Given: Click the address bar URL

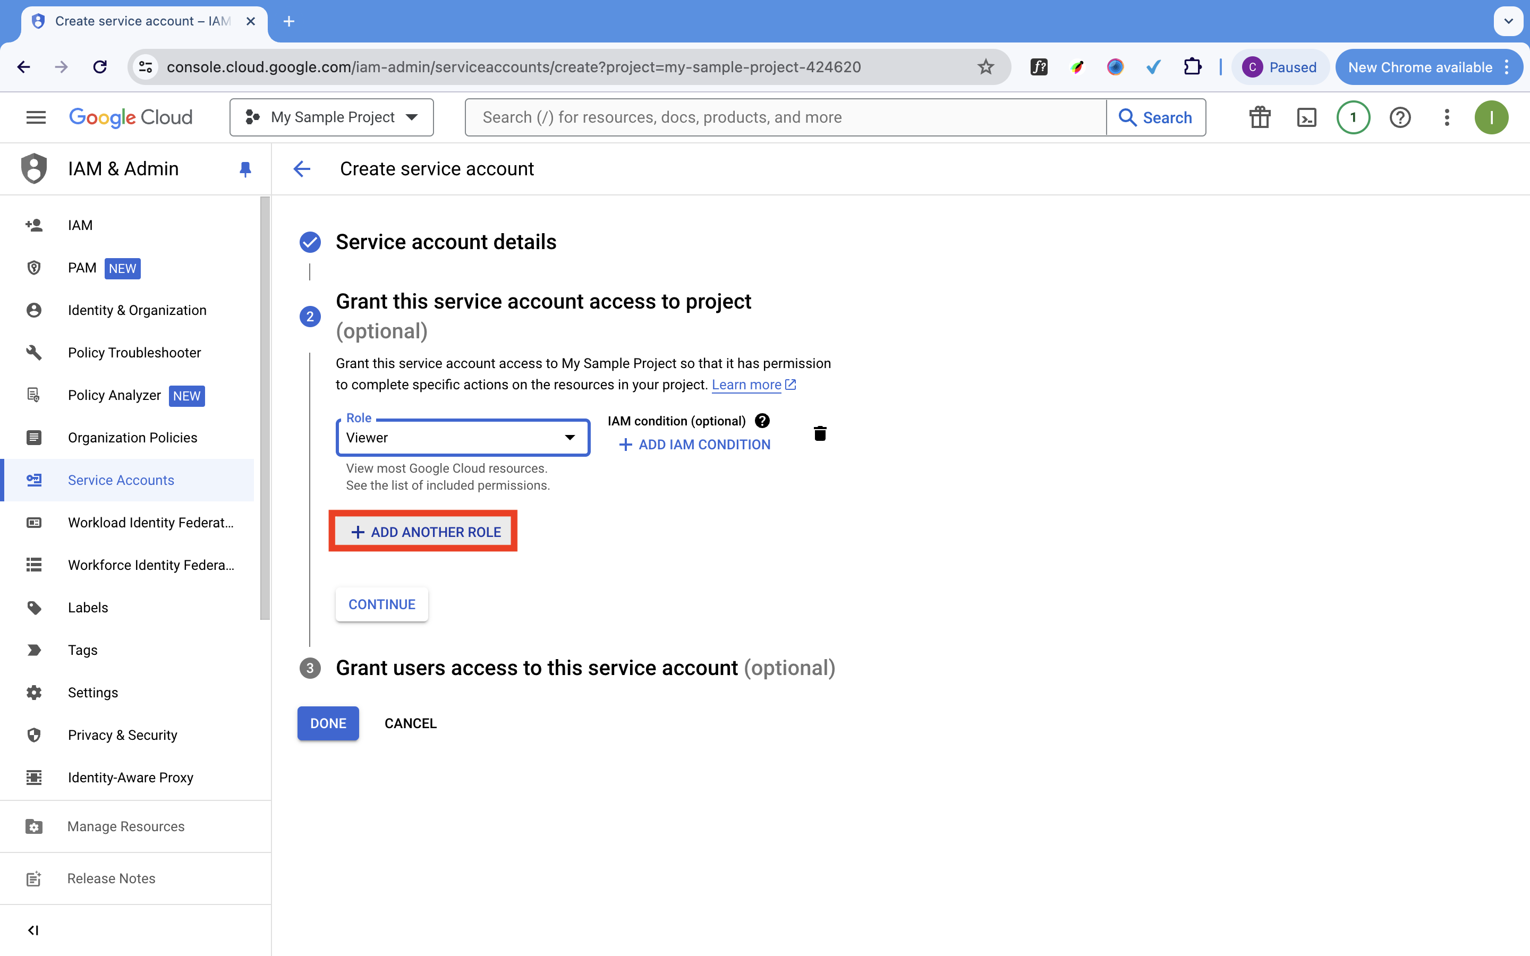Looking at the screenshot, I should (513, 67).
